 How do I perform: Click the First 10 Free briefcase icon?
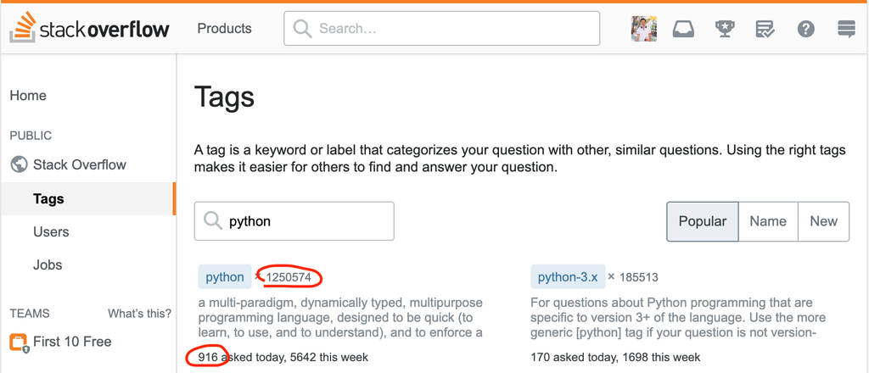pos(19,342)
